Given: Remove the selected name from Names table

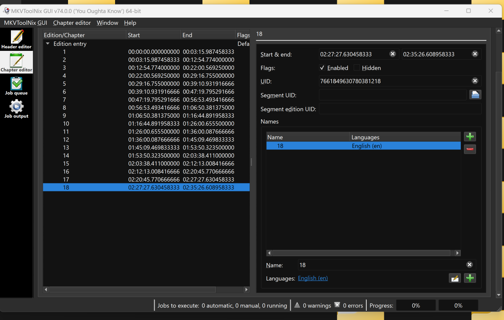Looking at the screenshot, I should click(x=470, y=149).
